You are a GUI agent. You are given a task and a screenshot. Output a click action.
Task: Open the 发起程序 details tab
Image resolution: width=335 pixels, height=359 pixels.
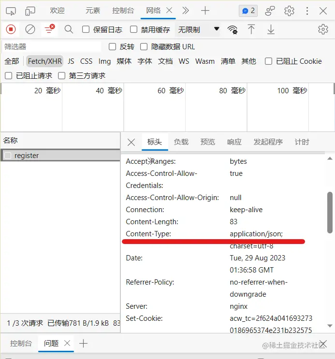pyautogui.click(x=268, y=142)
